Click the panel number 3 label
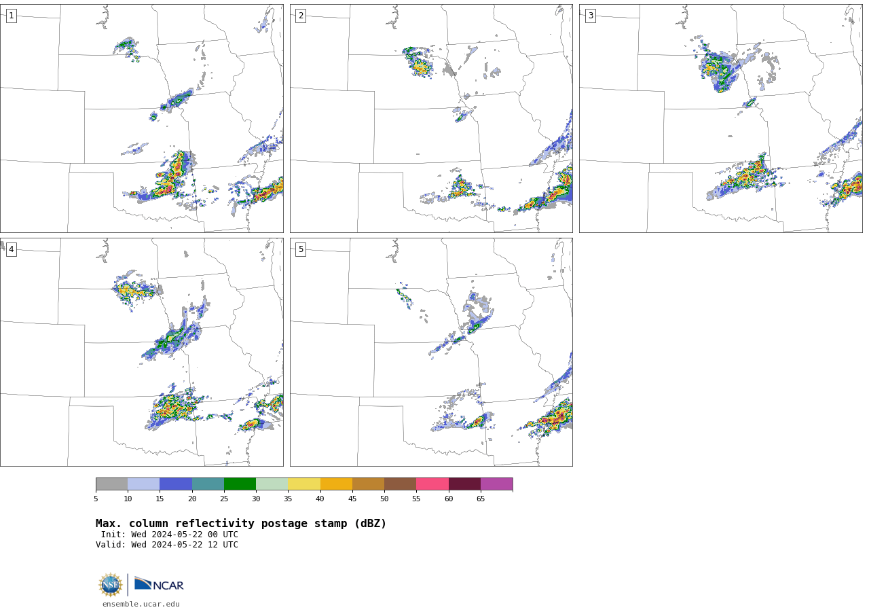Viewport: 869px width, 612px height. coord(590,16)
